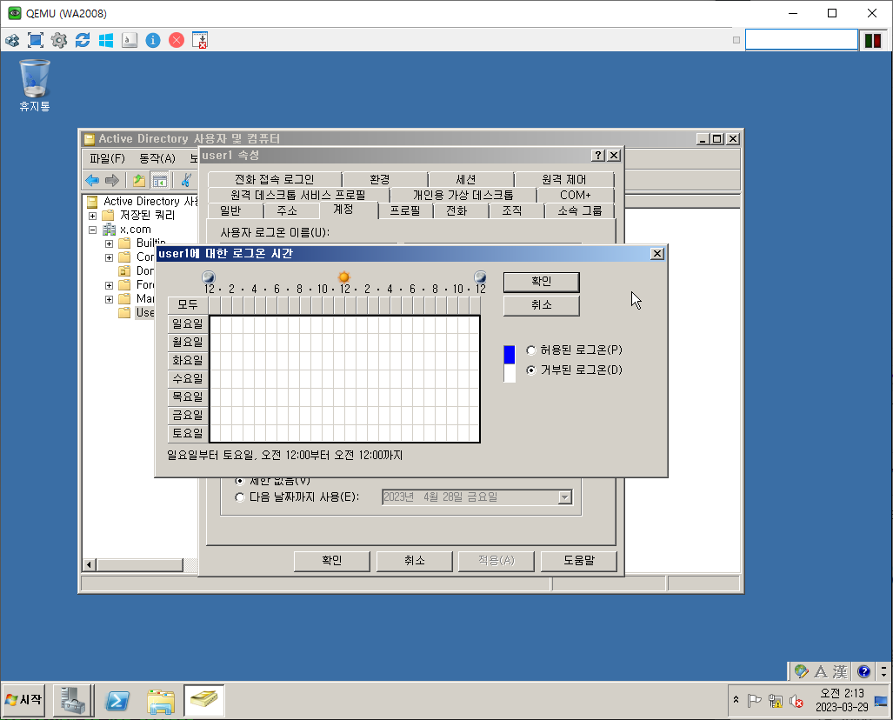Viewport: 893px width, 720px height.
Task: Click the white denied color swatch
Action: 510,373
